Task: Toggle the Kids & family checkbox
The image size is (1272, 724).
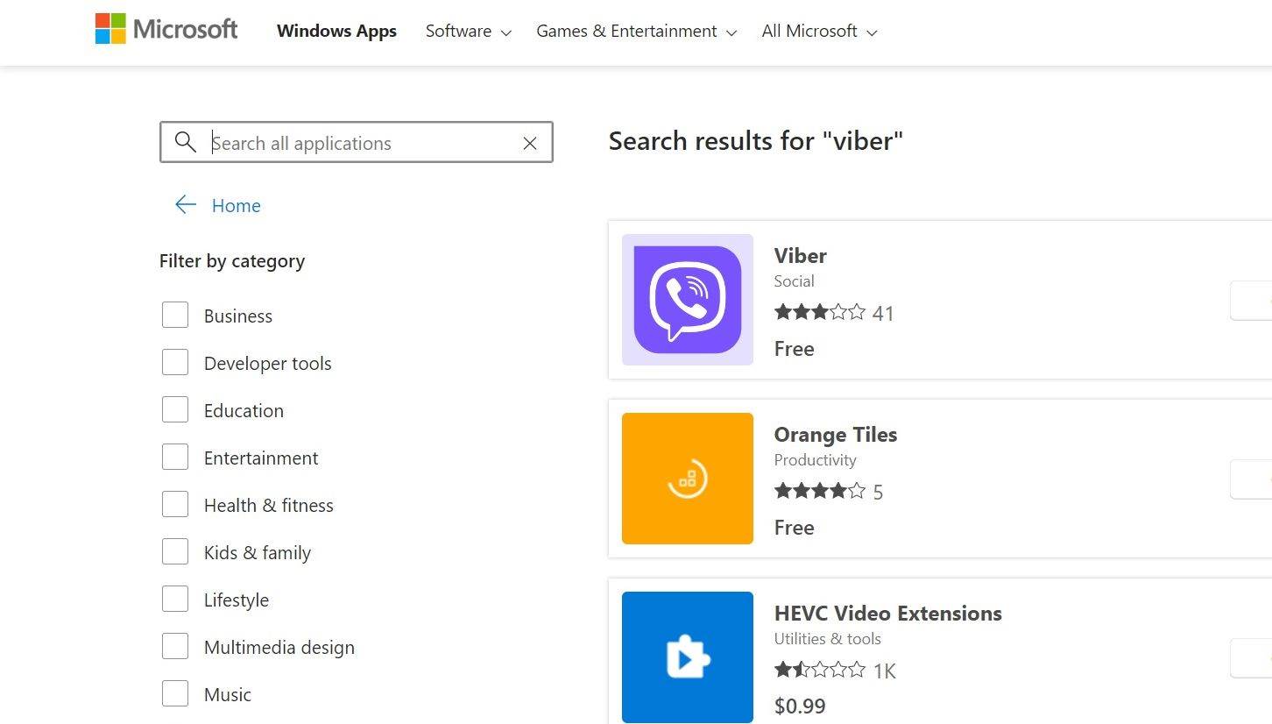Action: pyautogui.click(x=175, y=551)
